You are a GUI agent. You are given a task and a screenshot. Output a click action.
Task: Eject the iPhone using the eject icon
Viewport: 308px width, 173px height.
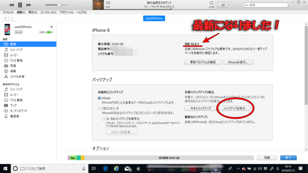pos(51,27)
